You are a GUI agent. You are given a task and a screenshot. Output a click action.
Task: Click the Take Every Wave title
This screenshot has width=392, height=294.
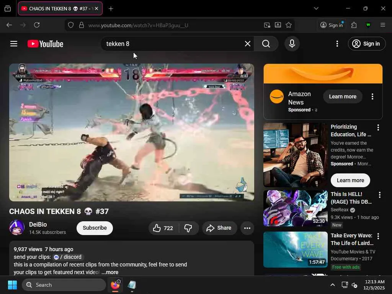coord(352,239)
